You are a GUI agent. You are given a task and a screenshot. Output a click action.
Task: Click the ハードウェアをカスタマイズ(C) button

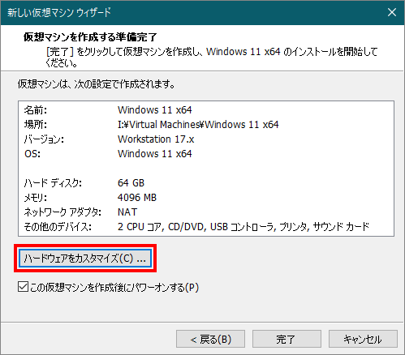click(85, 259)
